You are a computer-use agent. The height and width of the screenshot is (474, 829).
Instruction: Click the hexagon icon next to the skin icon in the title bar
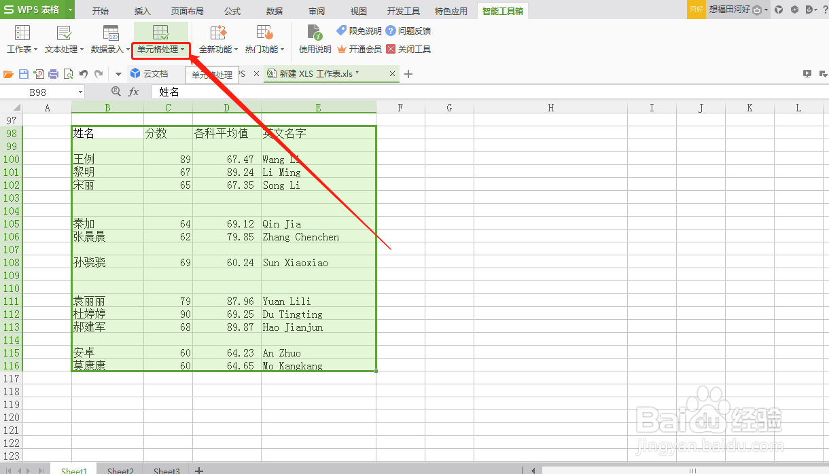click(794, 10)
